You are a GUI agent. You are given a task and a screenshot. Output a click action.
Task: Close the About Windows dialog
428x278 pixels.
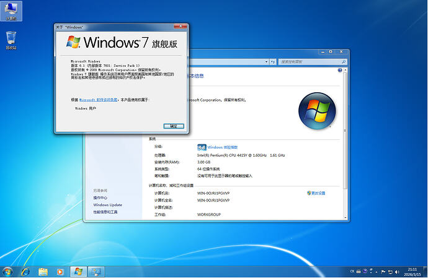[x=181, y=26]
